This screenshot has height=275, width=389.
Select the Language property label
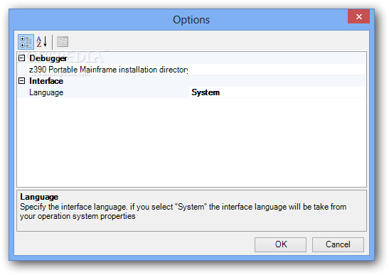click(x=46, y=92)
